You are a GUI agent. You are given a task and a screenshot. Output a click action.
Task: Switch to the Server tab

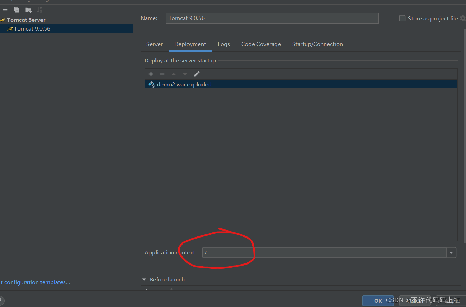coord(154,44)
